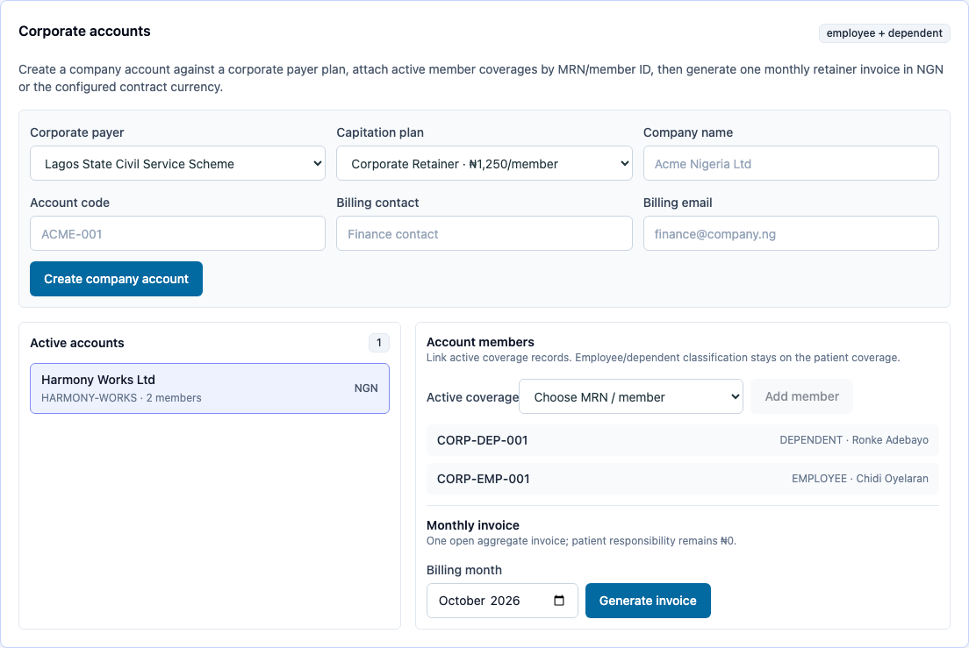
Task: Open the Capitation plan dropdown
Action: (x=484, y=164)
